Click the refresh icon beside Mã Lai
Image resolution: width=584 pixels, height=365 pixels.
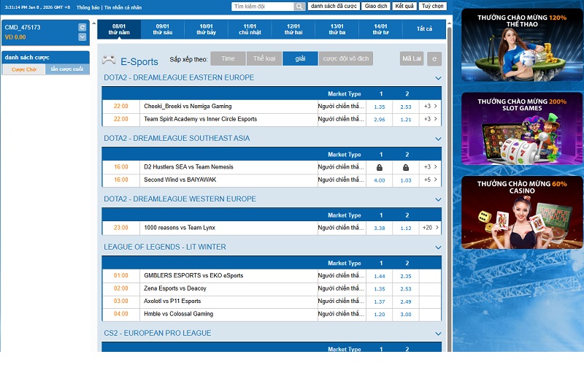(434, 60)
